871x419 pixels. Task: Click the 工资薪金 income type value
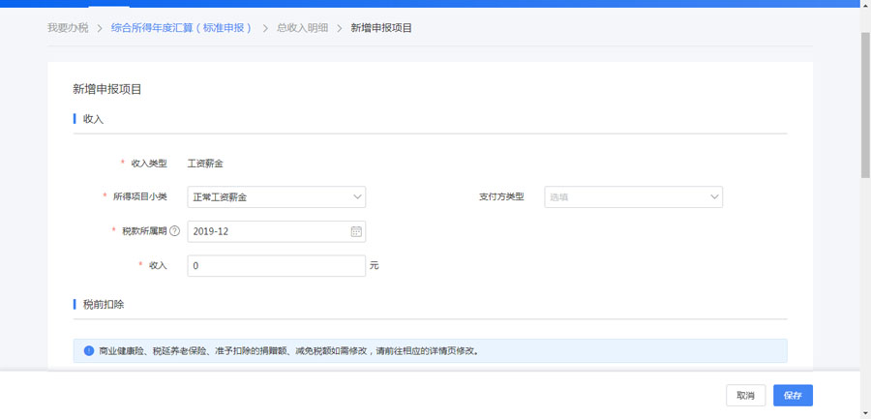pos(205,164)
